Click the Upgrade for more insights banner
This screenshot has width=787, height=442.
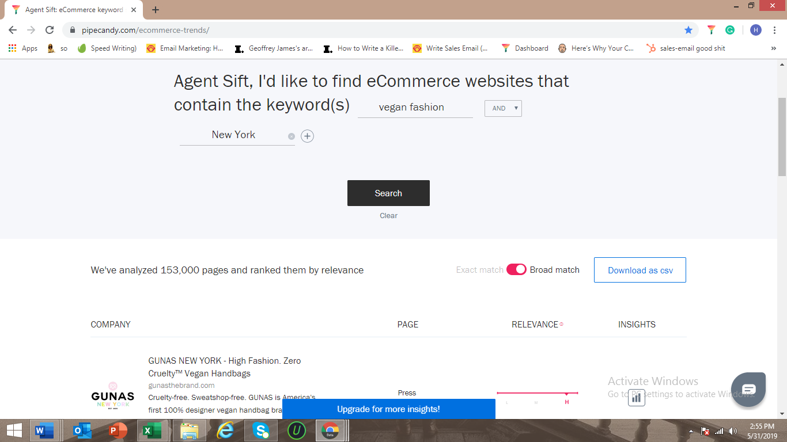click(388, 409)
